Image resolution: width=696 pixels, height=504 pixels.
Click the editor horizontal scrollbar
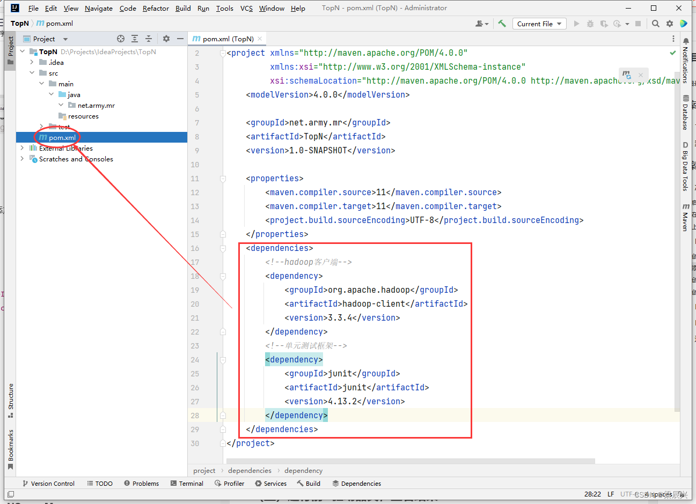[411, 461]
